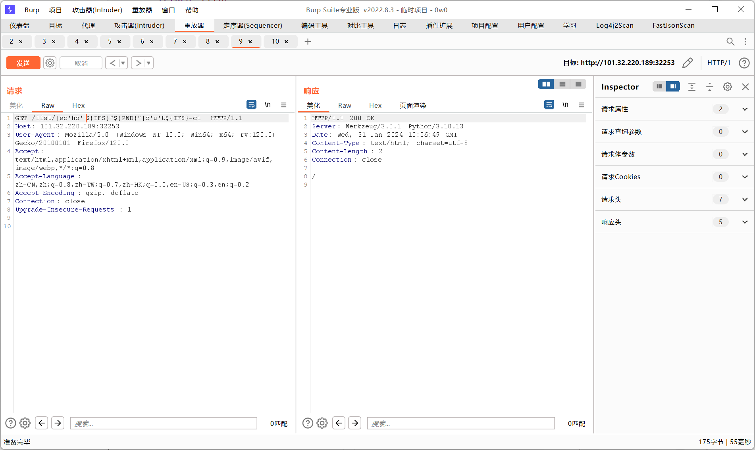Open history forward dropdown arrow
This screenshot has height=450, width=755.
(149, 63)
